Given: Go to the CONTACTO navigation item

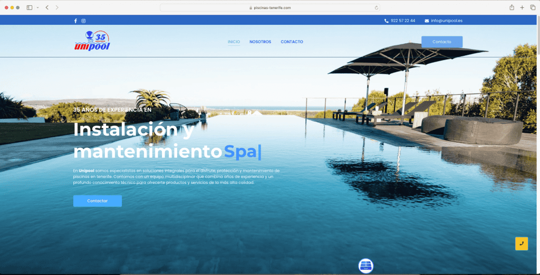Looking at the screenshot, I should [x=292, y=42].
